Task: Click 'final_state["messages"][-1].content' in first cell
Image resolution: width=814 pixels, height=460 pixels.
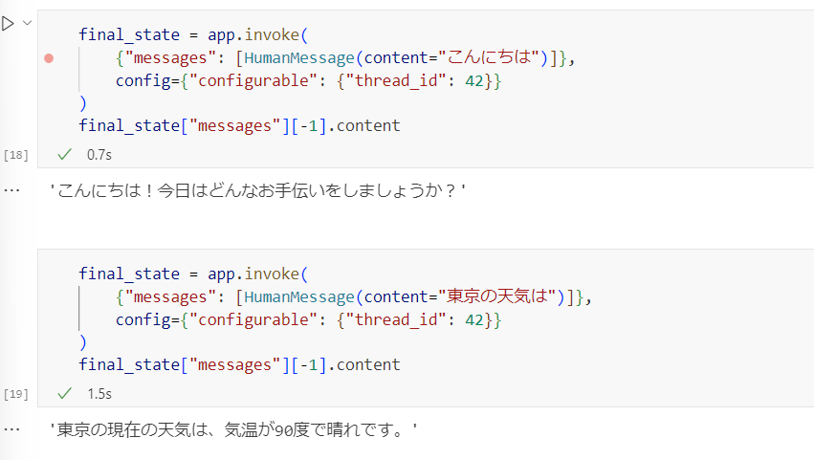Action: 239,125
